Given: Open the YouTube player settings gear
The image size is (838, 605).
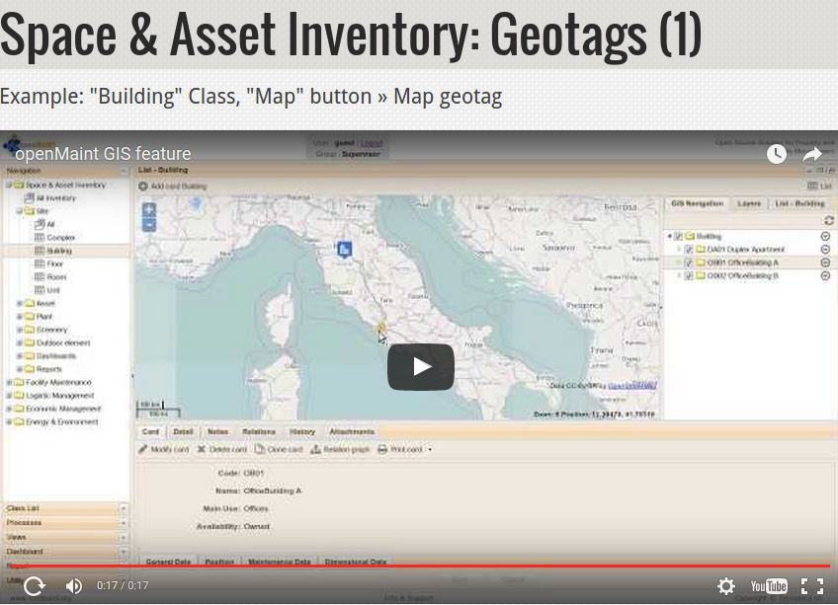Looking at the screenshot, I should point(725,586).
